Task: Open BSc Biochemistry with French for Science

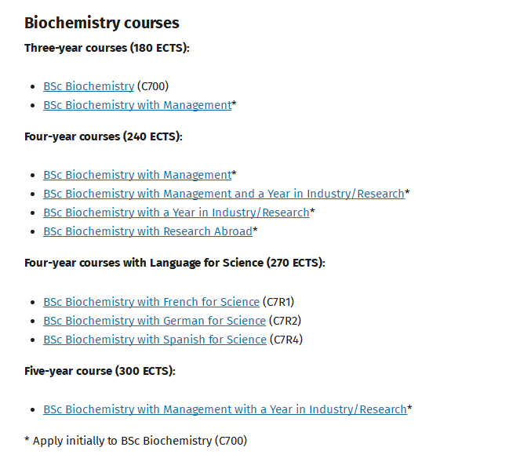Action: click(x=151, y=302)
